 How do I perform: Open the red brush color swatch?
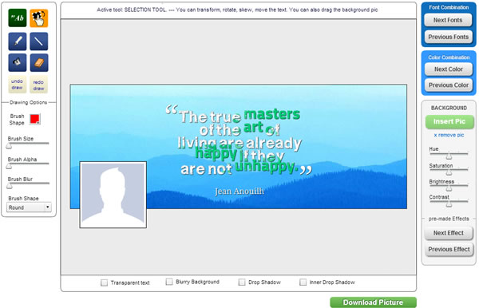[35, 119]
